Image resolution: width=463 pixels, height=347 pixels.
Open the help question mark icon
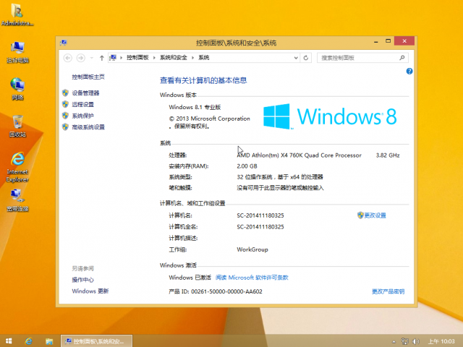click(409, 71)
